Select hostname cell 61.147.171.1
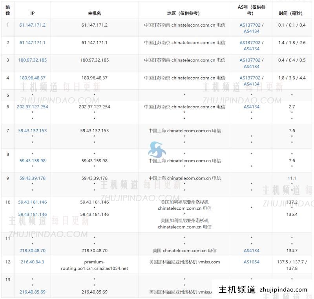 pyautogui.click(x=94, y=43)
